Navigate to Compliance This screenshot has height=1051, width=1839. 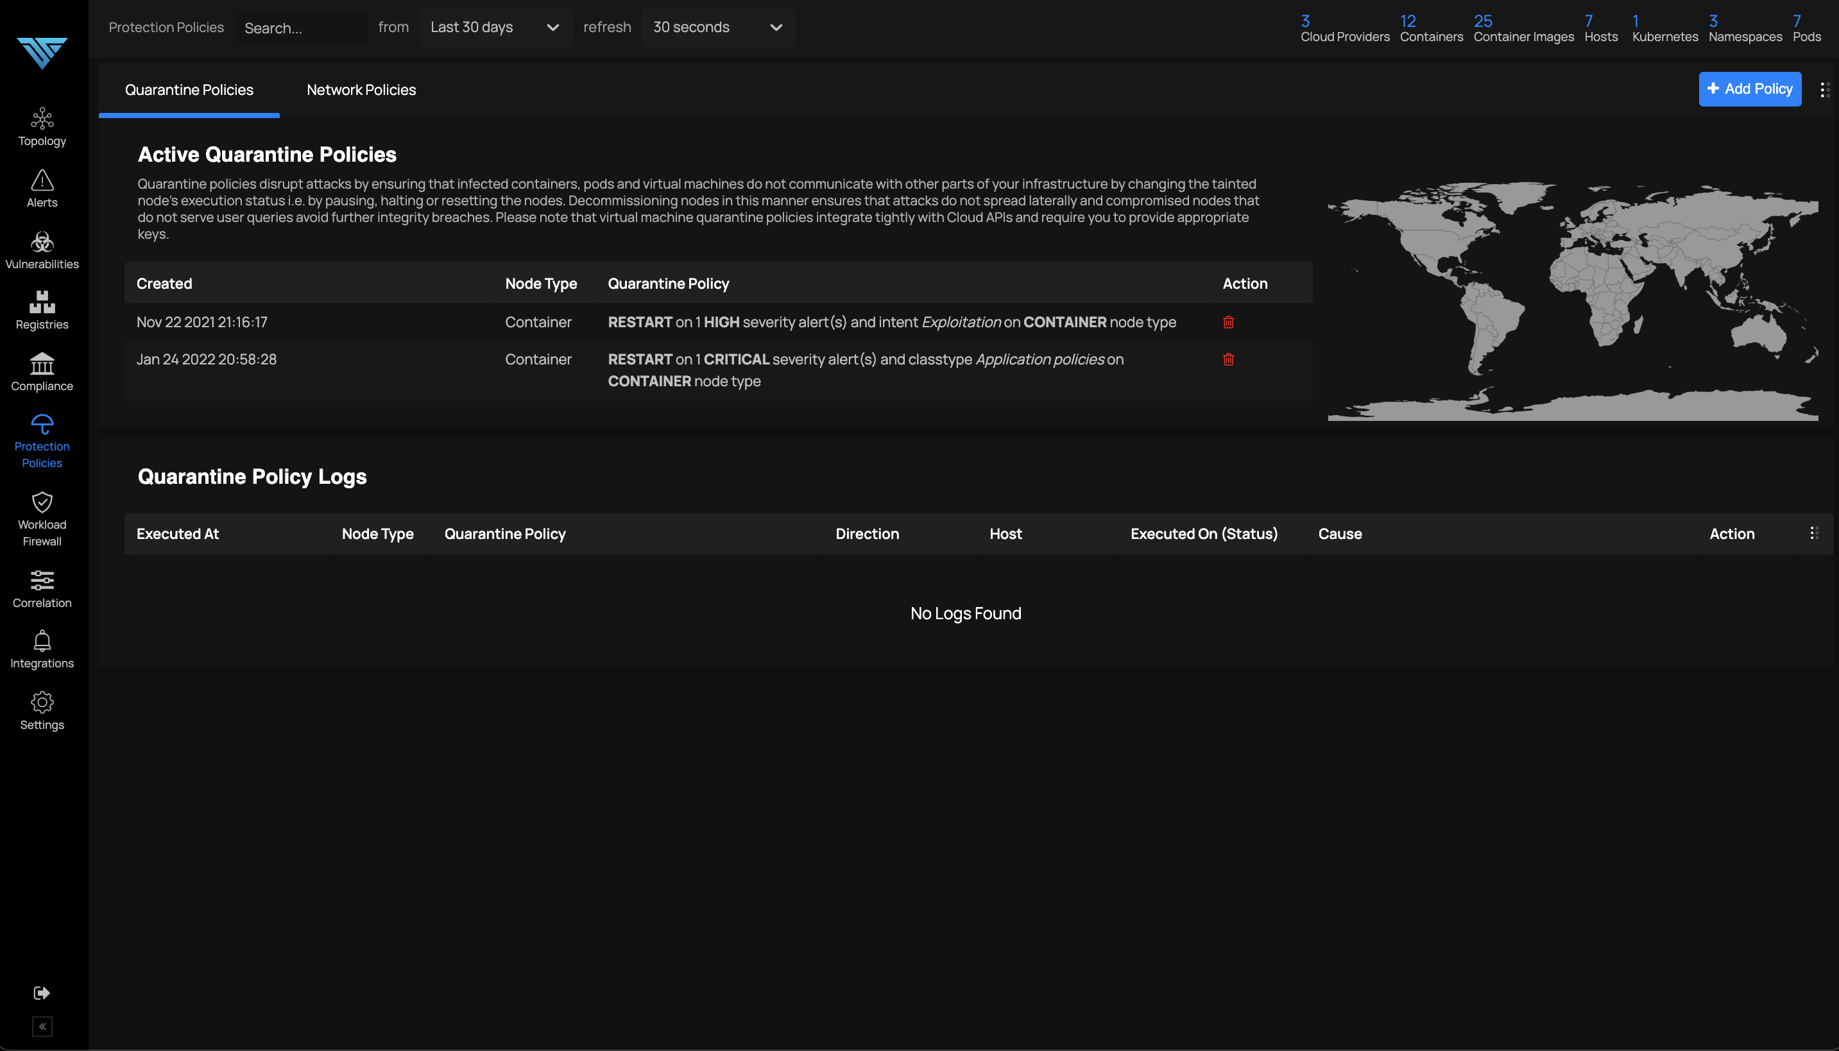(42, 372)
